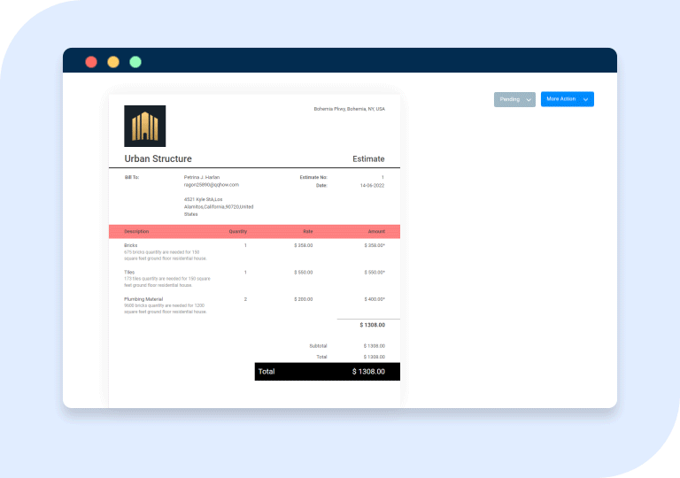The image size is (680, 478).
Task: Click the green window maximize dot
Action: [x=135, y=62]
